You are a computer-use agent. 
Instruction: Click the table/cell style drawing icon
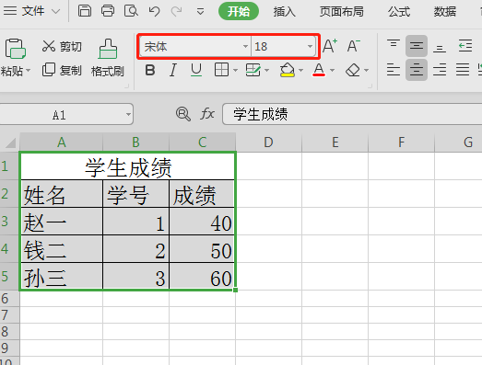[253, 70]
